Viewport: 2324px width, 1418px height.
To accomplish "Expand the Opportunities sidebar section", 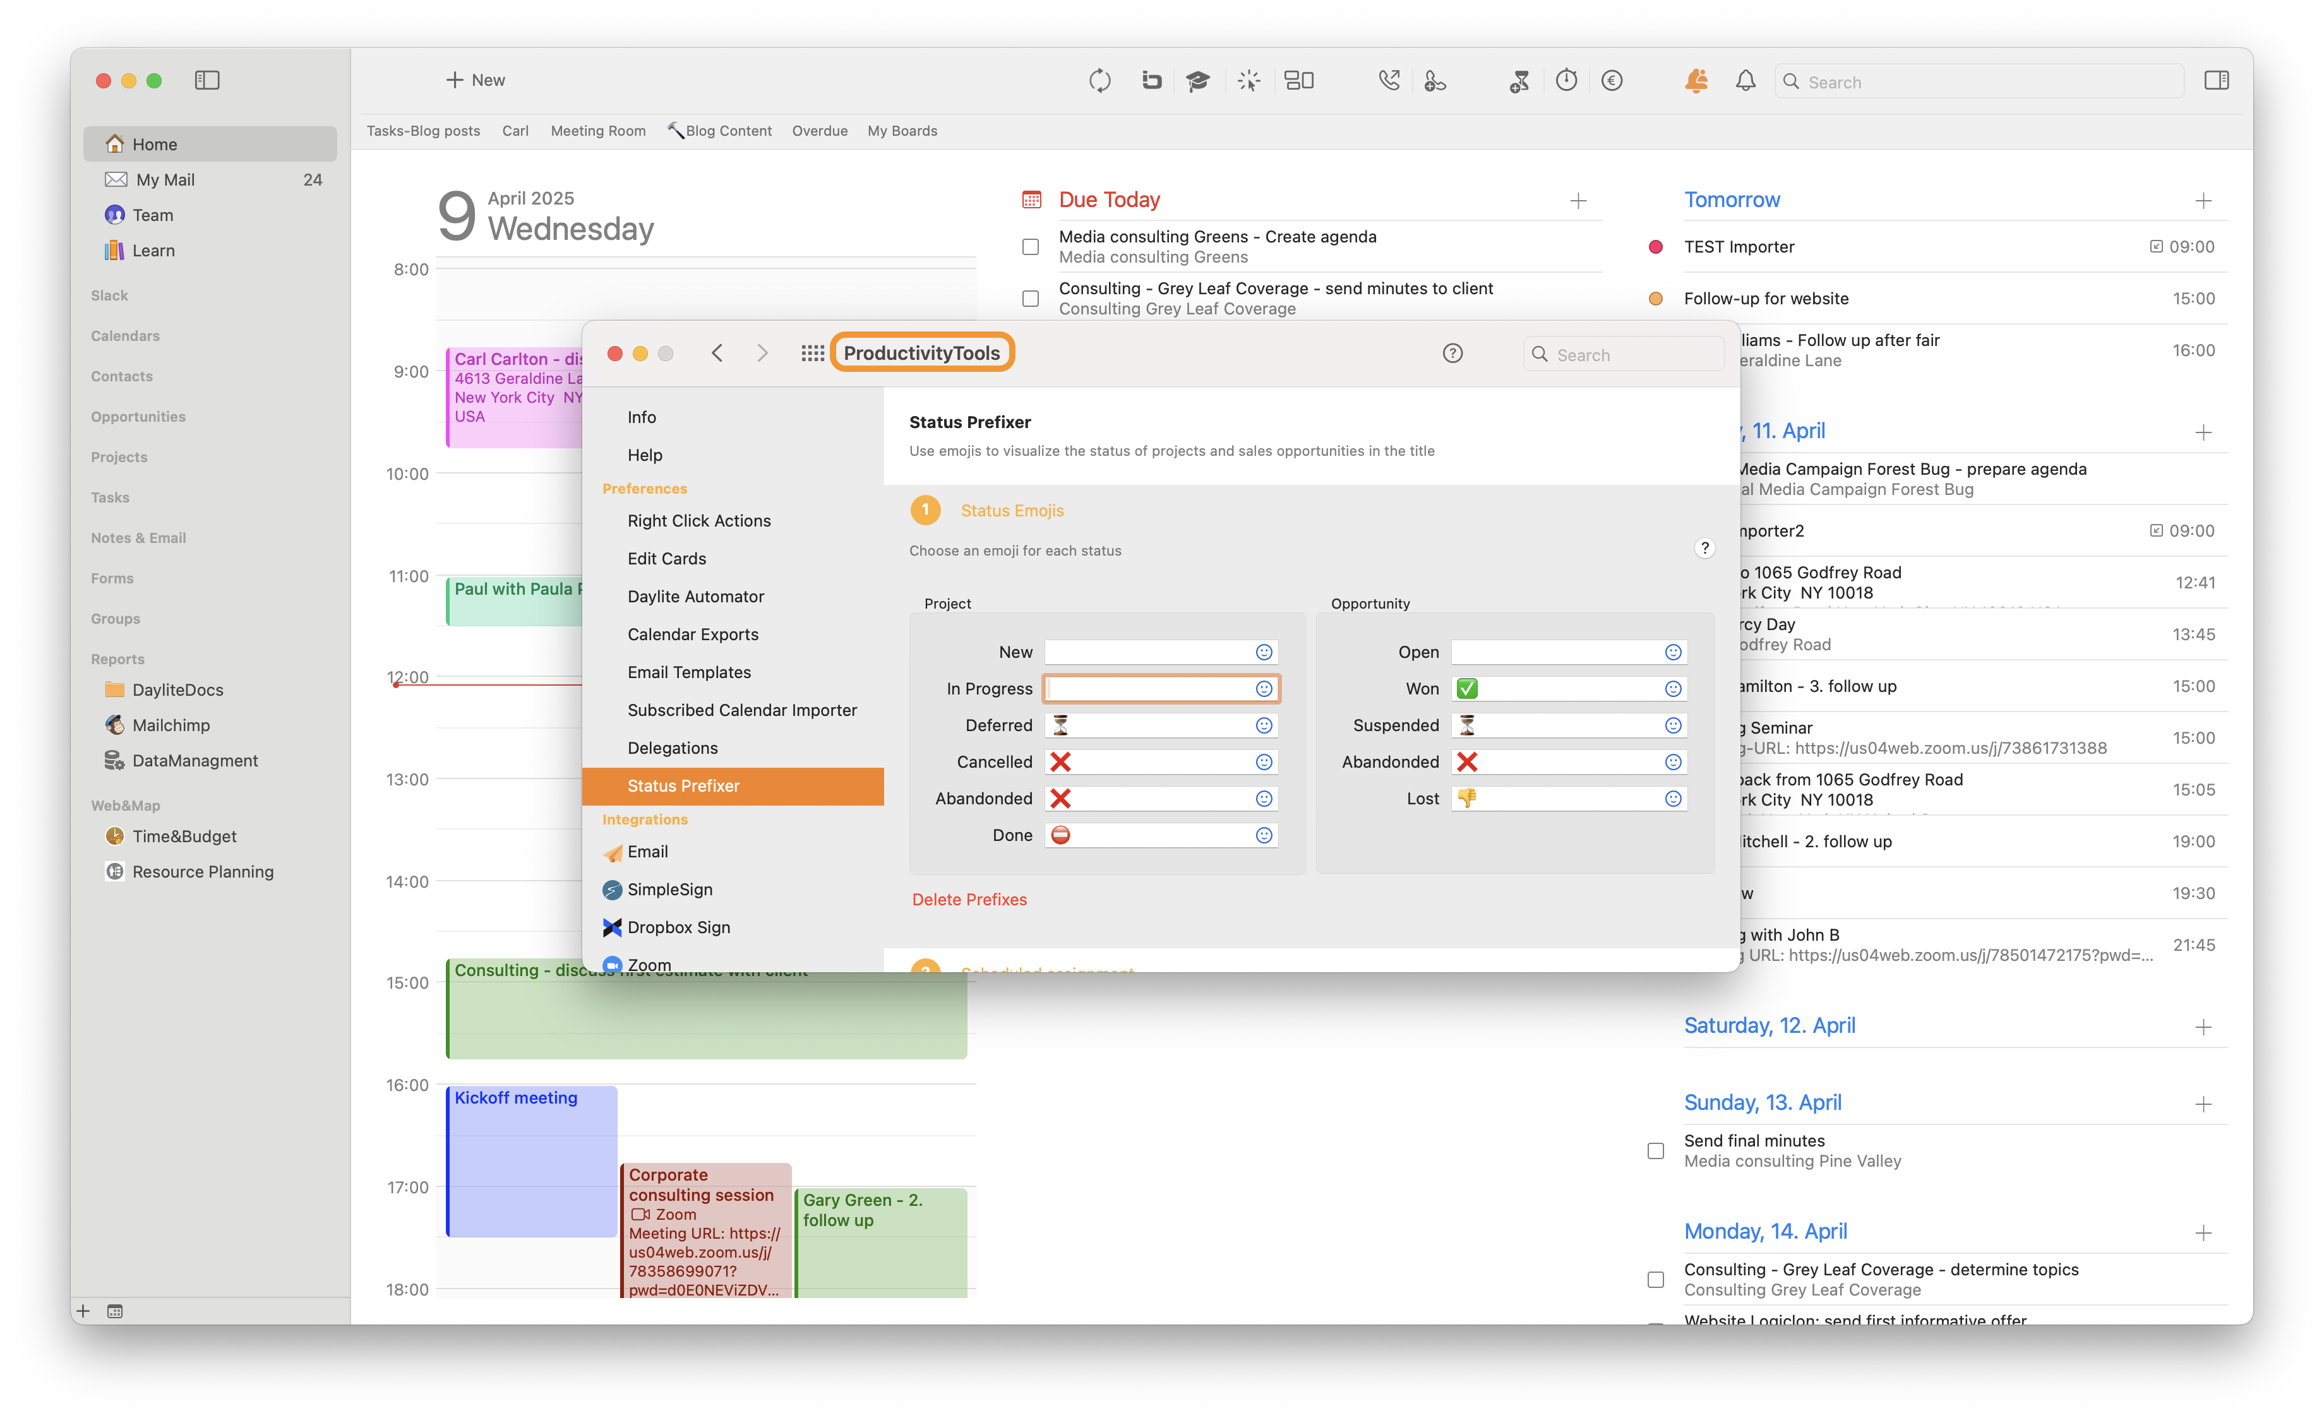I will 138,417.
